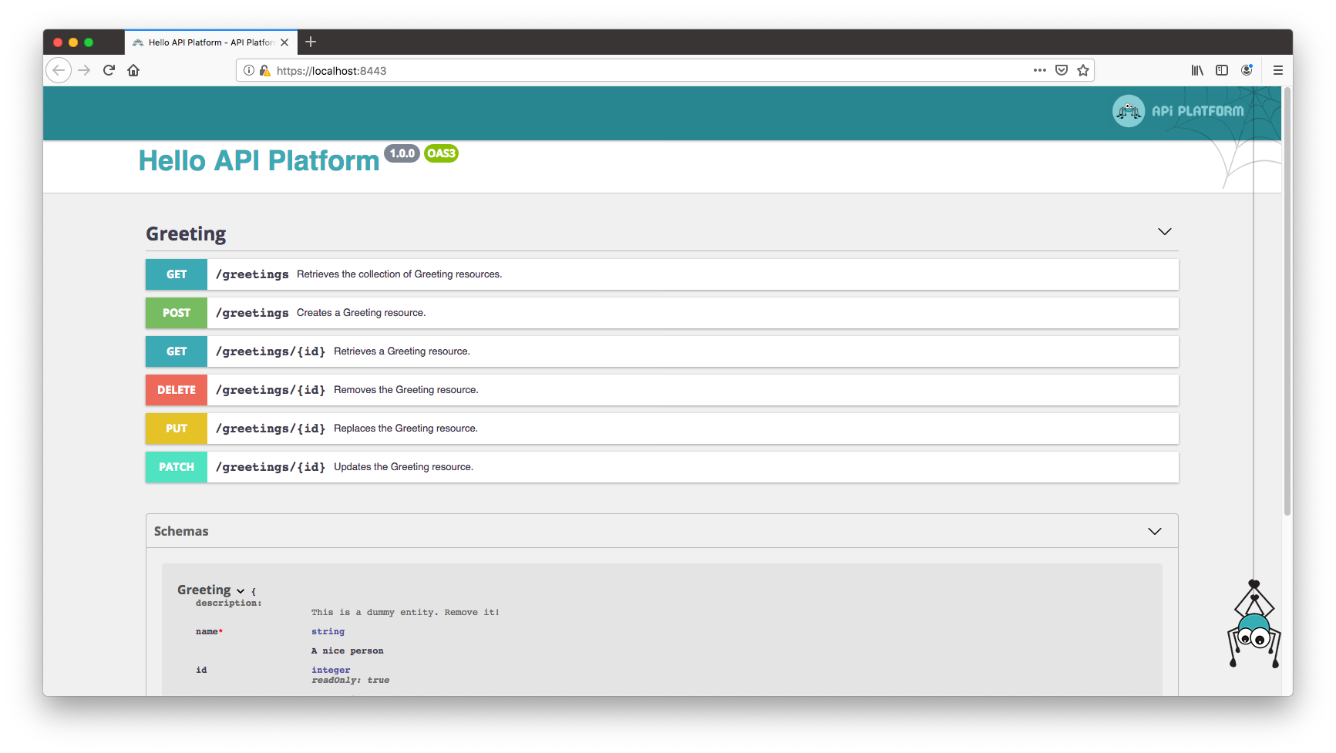Screen dimensions: 1336x753
Task: Click 'This is a dummy entity. Remove it!'
Action: [x=406, y=612]
